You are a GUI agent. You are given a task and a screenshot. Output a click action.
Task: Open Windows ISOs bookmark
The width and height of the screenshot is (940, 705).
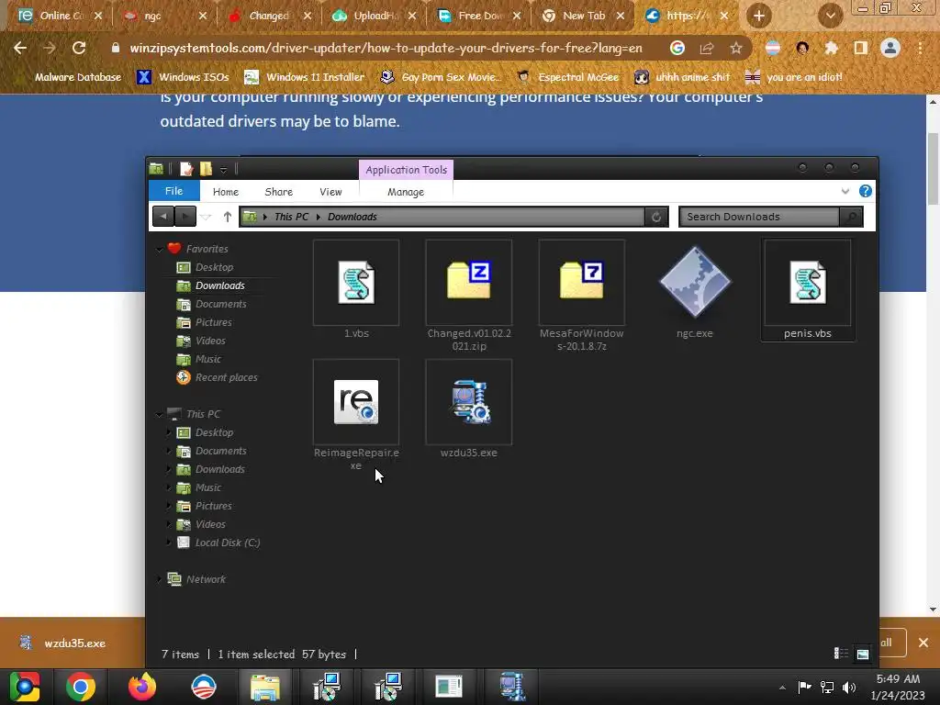click(184, 77)
